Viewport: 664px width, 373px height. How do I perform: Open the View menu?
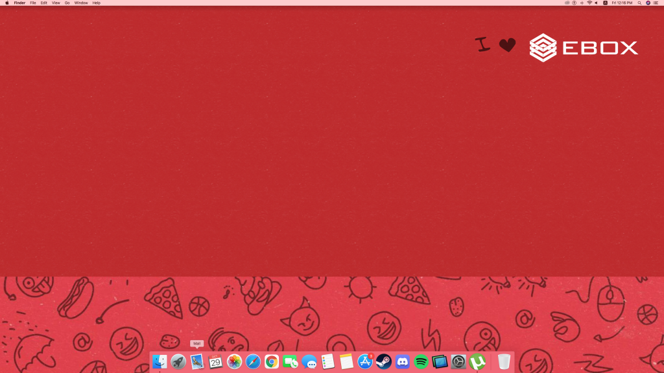56,3
